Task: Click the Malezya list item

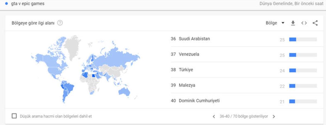Action: [187, 85]
